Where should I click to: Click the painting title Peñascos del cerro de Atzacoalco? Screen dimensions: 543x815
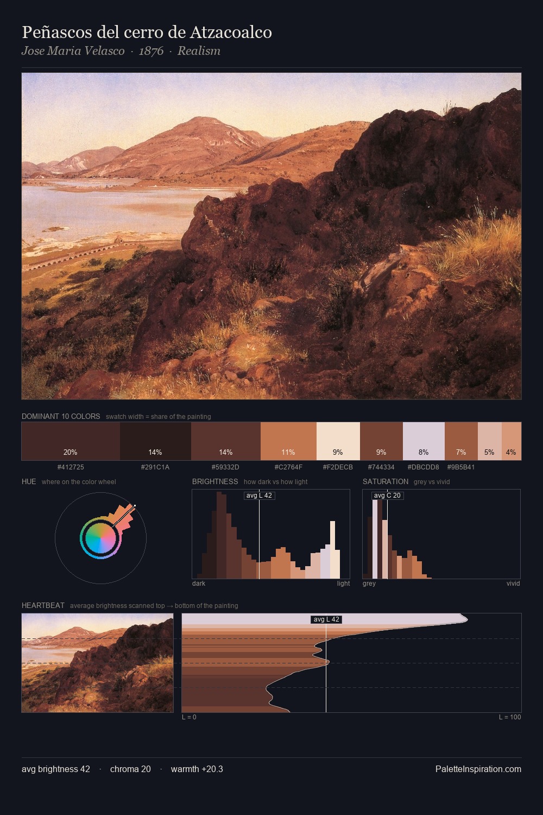(x=147, y=32)
